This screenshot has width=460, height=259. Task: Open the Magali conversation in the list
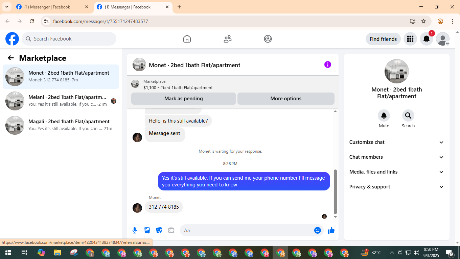61,125
